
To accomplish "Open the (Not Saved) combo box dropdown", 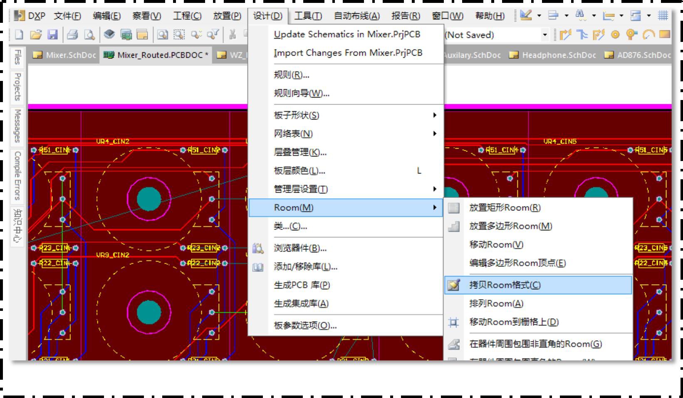I will click(544, 35).
